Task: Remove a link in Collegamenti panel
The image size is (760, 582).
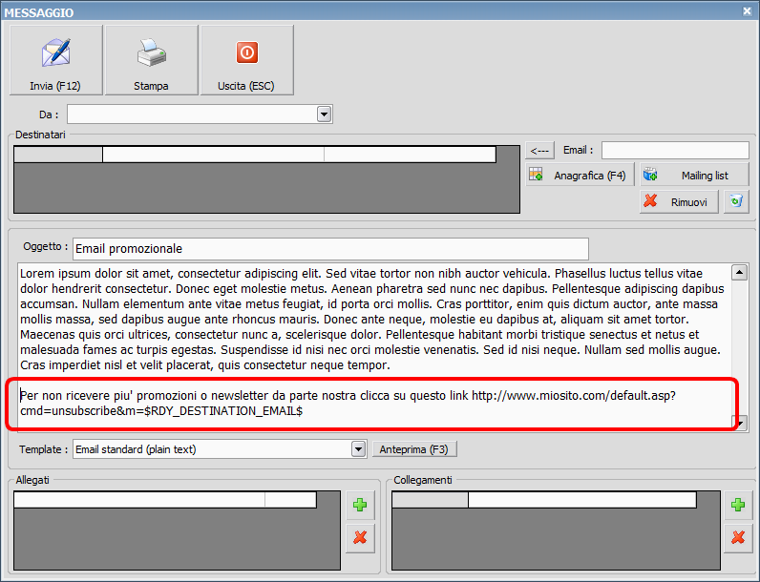Action: click(737, 537)
